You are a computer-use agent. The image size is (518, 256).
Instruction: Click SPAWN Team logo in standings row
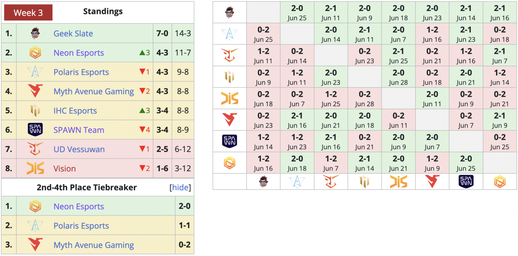[x=35, y=130]
